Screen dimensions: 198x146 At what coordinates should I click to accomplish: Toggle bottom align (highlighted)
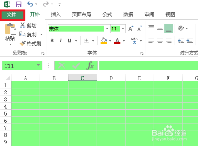click(x=169, y=28)
